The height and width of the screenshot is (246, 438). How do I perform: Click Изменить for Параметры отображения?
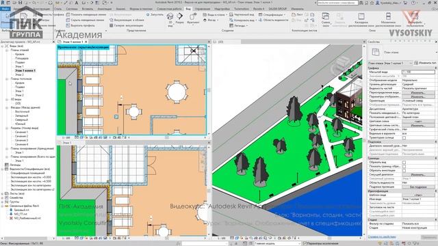coord(418,97)
